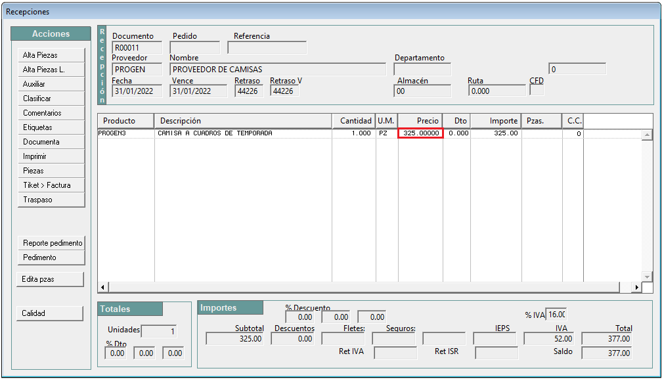Click the Importe column header
662x379 pixels.
[496, 121]
